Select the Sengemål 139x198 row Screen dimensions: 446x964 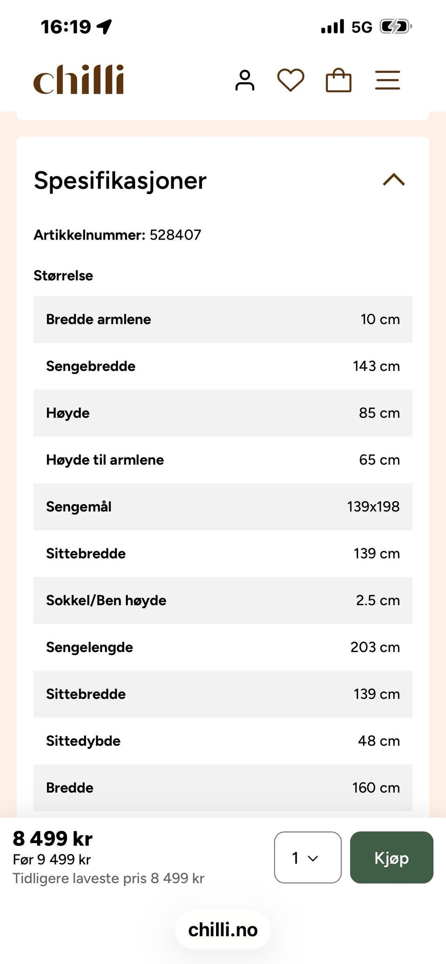coord(223,507)
